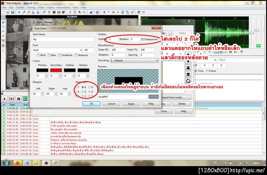This screenshot has width=267, height=175.
Task: Toggle the Opaque box checkbox
Action: click(142, 39)
